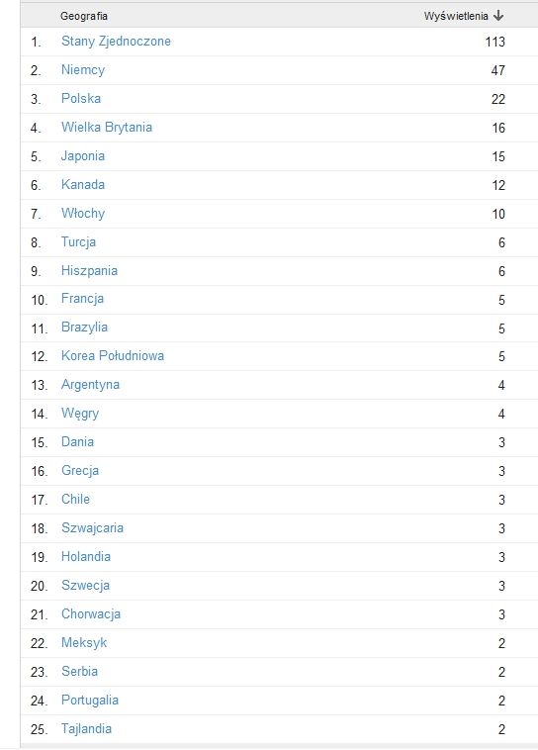Open Chorwacja in the list

coord(91,614)
